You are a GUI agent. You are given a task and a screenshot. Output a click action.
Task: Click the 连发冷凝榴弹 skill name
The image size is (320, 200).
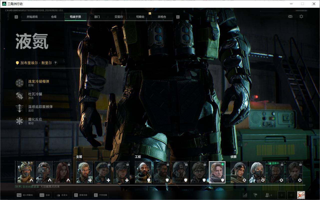[x=39, y=81]
